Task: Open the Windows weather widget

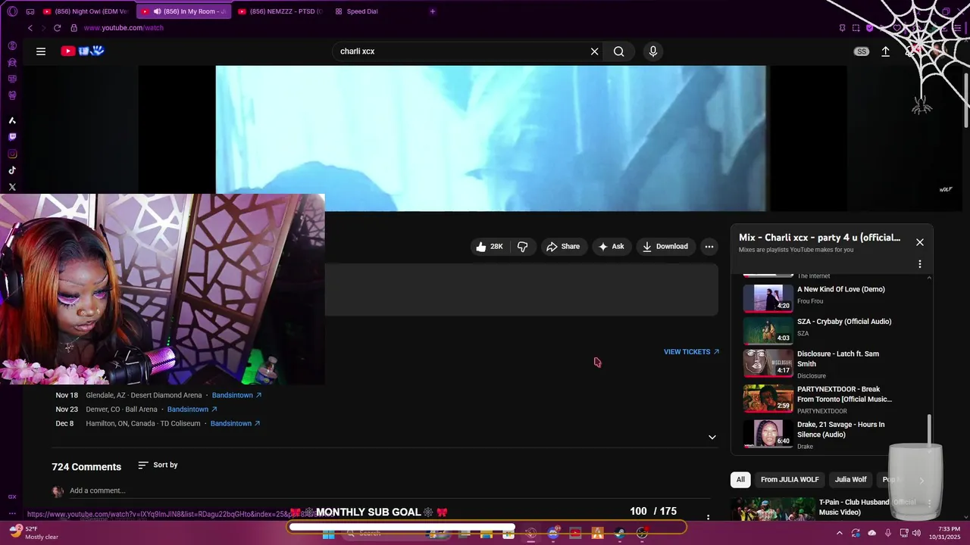Action: (33, 533)
